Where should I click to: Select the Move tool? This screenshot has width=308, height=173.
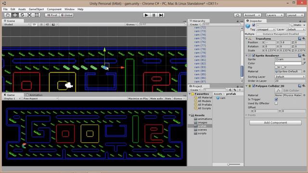click(15, 15)
